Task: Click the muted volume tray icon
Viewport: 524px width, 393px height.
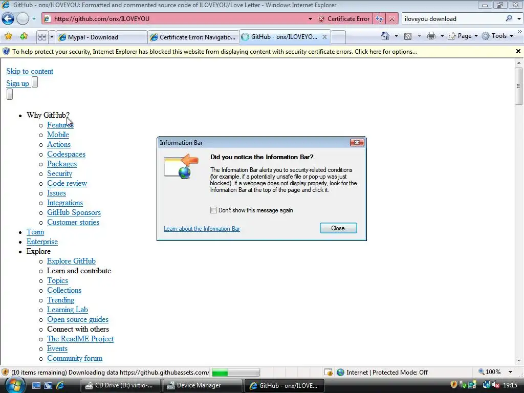Action: click(496, 385)
